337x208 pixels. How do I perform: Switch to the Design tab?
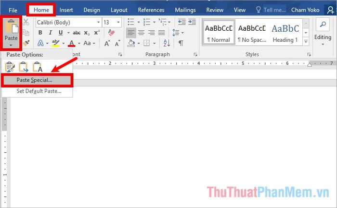pyautogui.click(x=92, y=10)
